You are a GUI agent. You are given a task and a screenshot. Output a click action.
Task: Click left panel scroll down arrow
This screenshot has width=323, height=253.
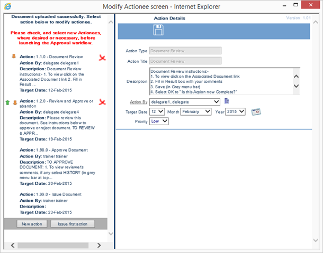[111, 233]
